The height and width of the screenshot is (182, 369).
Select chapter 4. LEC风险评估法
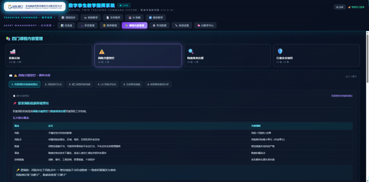[107, 84]
